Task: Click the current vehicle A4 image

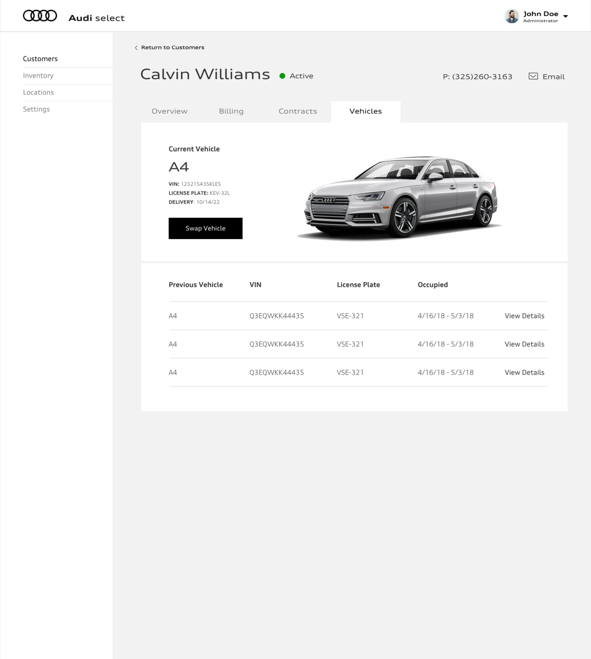Action: click(400, 198)
